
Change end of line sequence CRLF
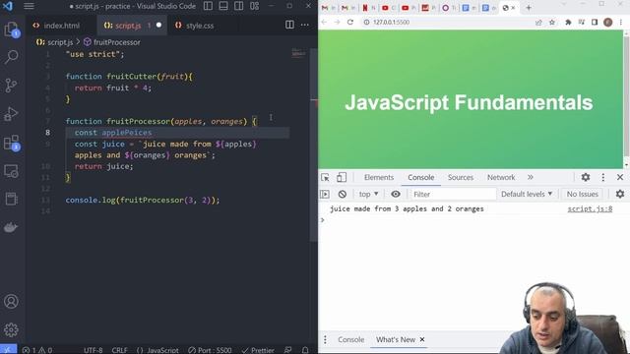point(120,350)
